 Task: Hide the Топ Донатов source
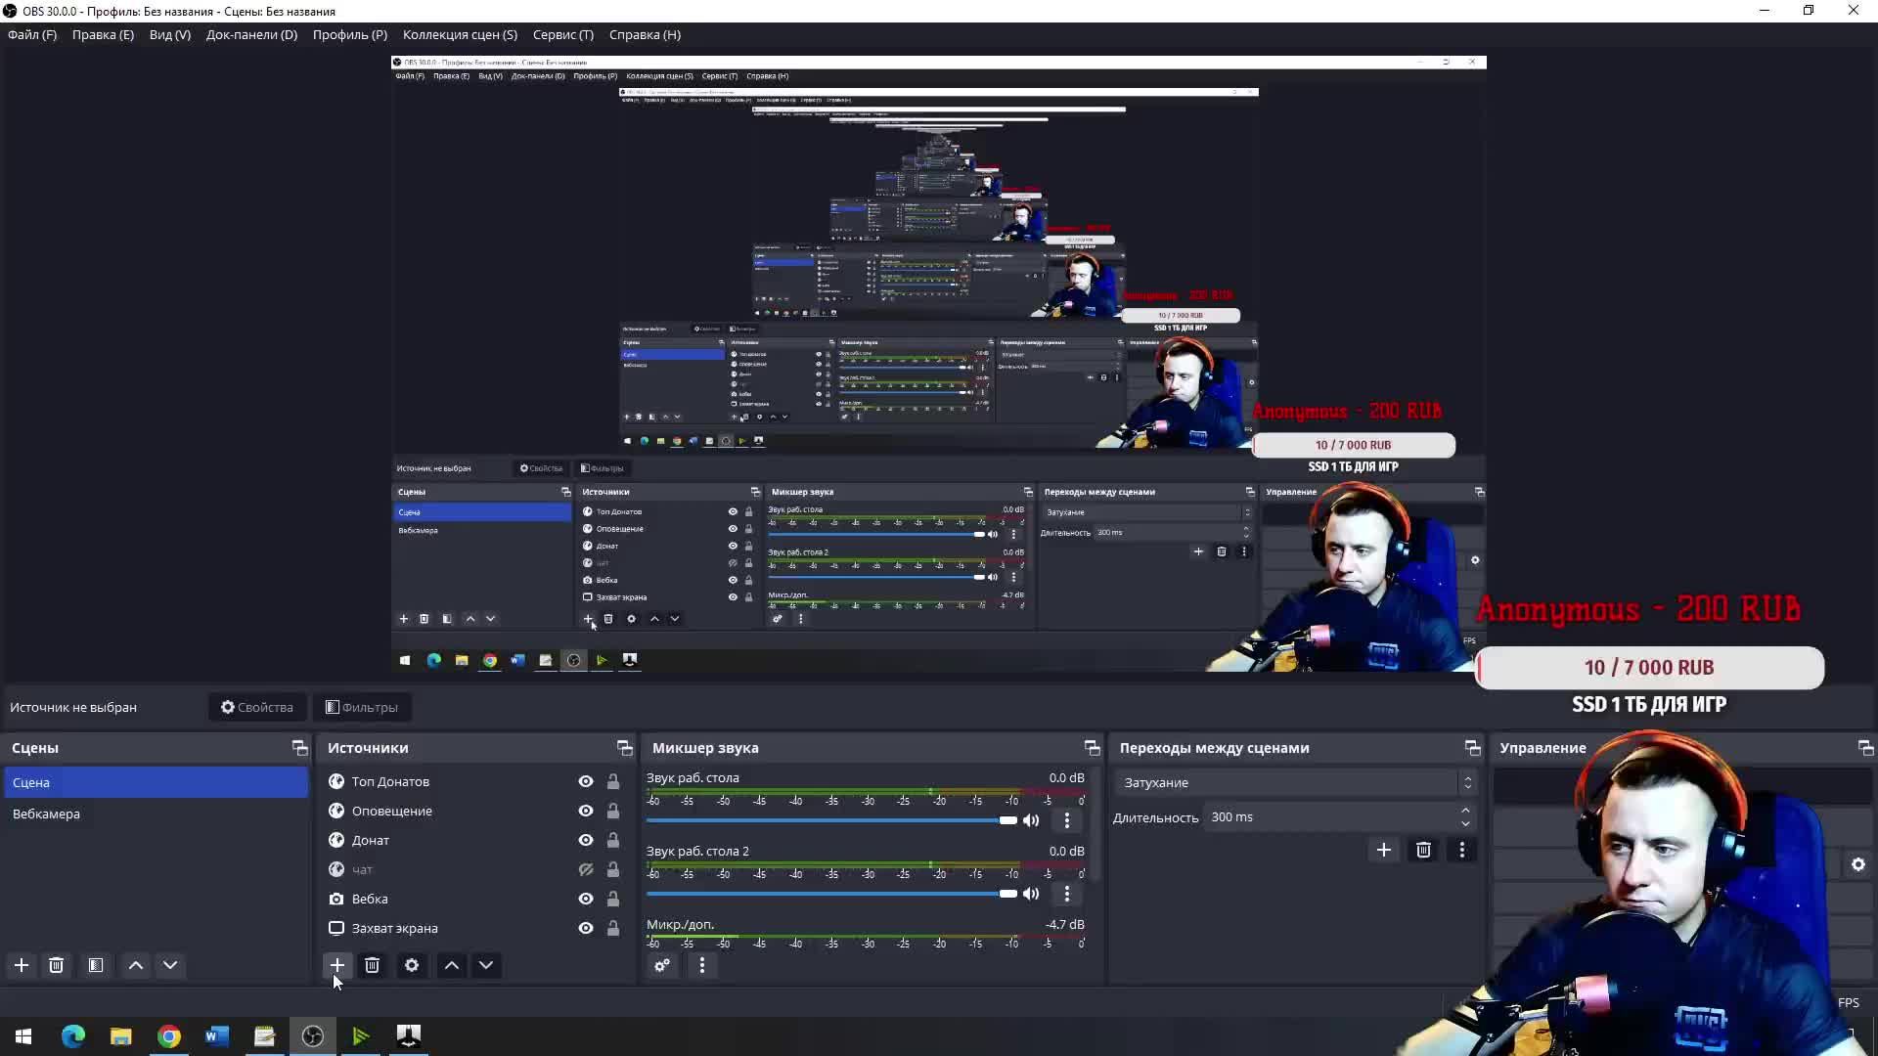(x=586, y=781)
